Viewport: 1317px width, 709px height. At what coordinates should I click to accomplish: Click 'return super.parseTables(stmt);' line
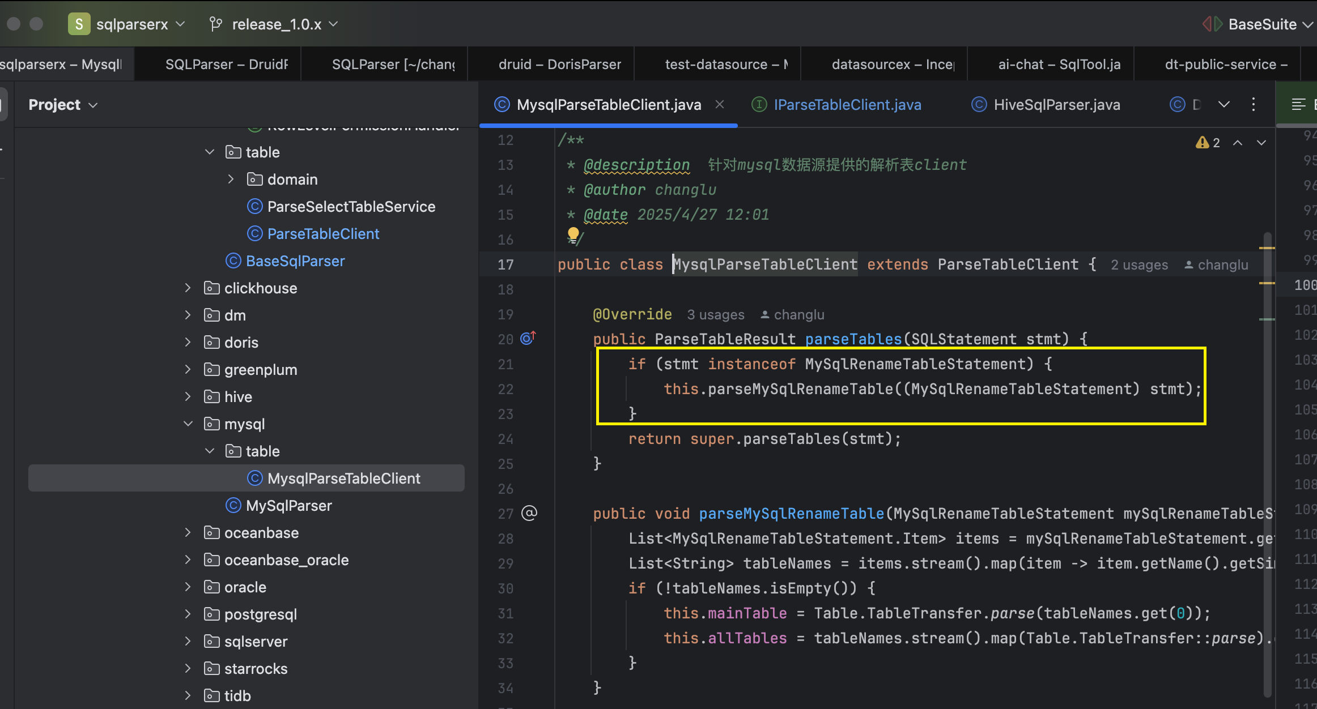(764, 439)
